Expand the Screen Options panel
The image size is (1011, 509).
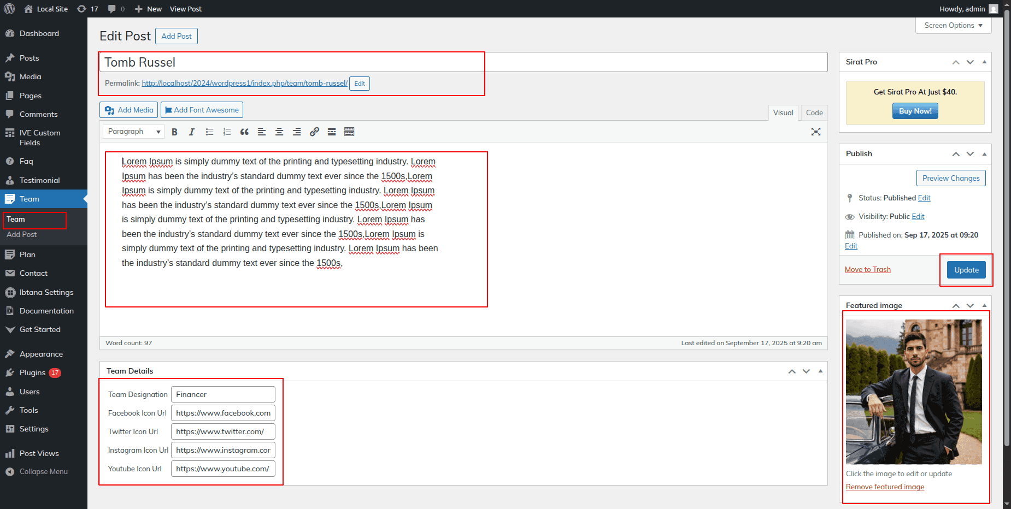(x=953, y=26)
